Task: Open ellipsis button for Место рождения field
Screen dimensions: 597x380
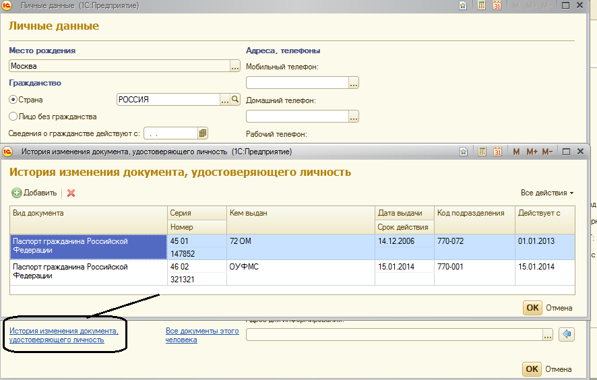Action: pos(235,66)
